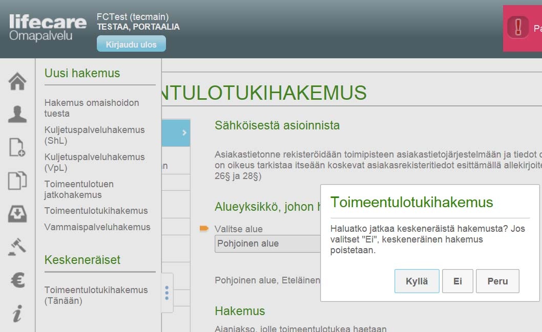The width and height of the screenshot is (542, 332).
Task: Open the info icon in sidebar
Action: (17, 314)
